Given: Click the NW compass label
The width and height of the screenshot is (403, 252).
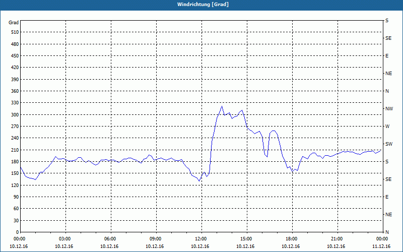Looking at the screenshot, I should point(389,109).
